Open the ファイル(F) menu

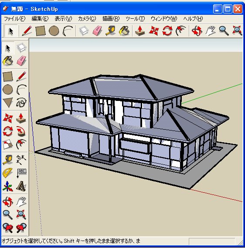coord(14,19)
